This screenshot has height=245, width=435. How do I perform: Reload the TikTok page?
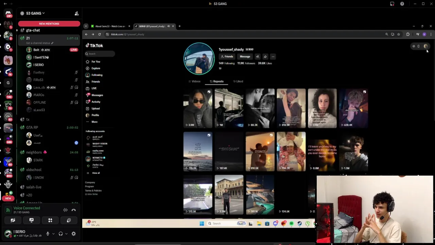[x=99, y=34]
